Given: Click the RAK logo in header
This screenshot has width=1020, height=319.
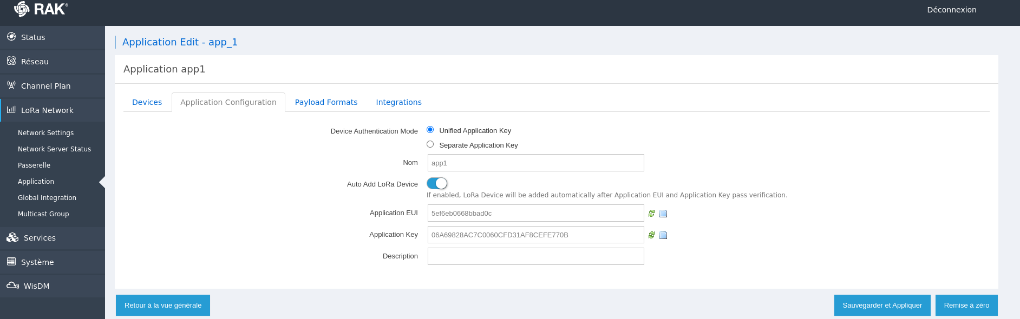Looking at the screenshot, I should coord(41,9).
